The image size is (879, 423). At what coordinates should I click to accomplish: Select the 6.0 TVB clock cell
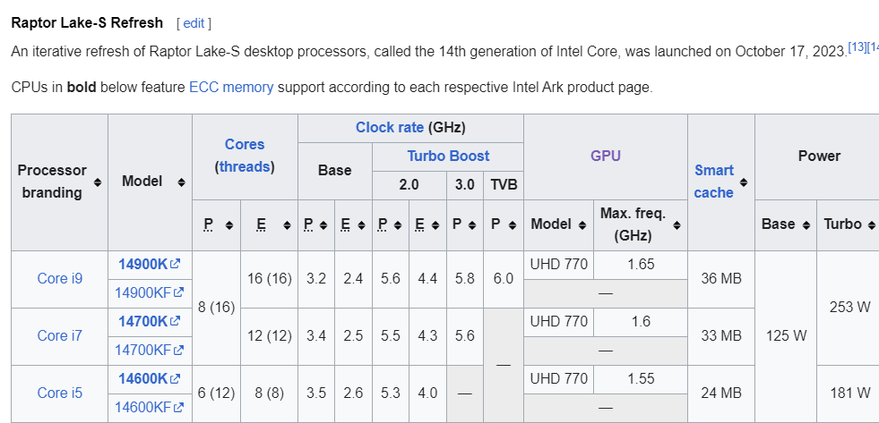(x=504, y=279)
